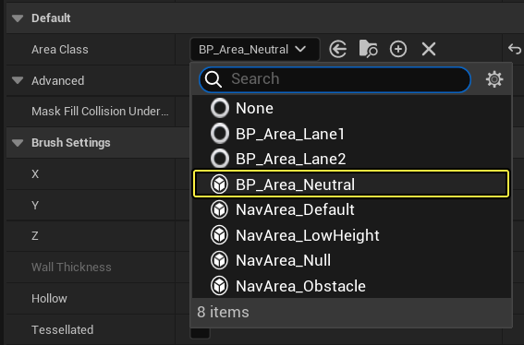524x345 pixels.
Task: Select BP_Area_Lane2 from the list
Action: point(351,159)
